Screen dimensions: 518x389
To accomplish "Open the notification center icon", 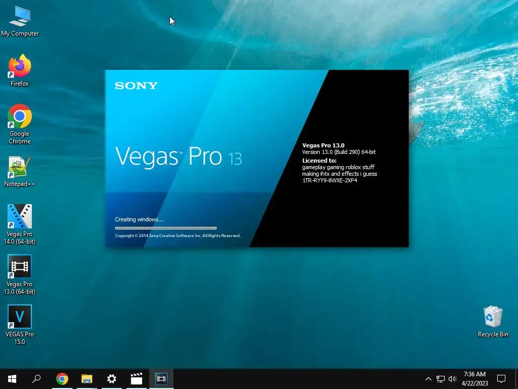I will [x=501, y=379].
